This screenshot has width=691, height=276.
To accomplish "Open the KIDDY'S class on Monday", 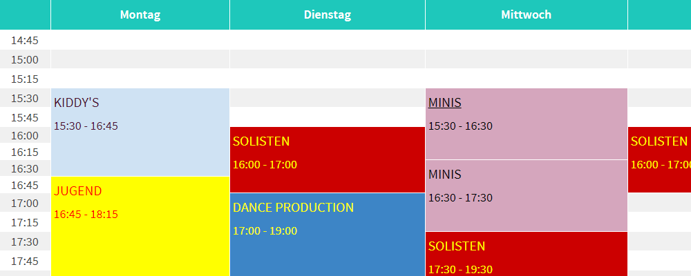I will click(140, 132).
